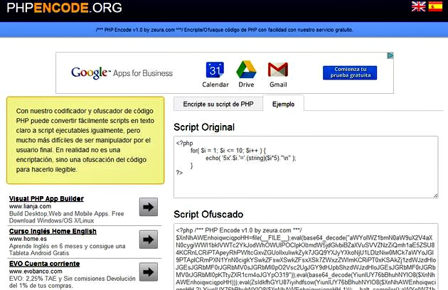The width and height of the screenshot is (448, 290).
Task: Click the arrow button beside Curso Inglés Home English
Action: pyautogui.click(x=149, y=239)
